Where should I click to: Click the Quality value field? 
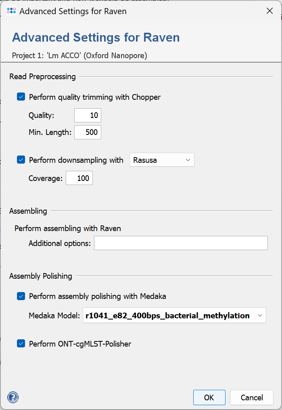(88, 115)
